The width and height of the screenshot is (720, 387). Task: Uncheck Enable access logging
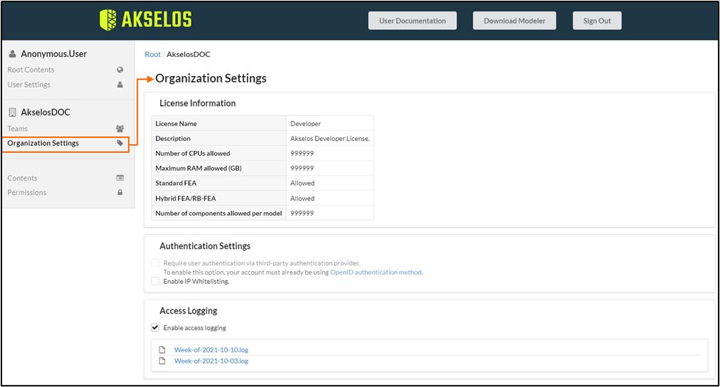[155, 327]
